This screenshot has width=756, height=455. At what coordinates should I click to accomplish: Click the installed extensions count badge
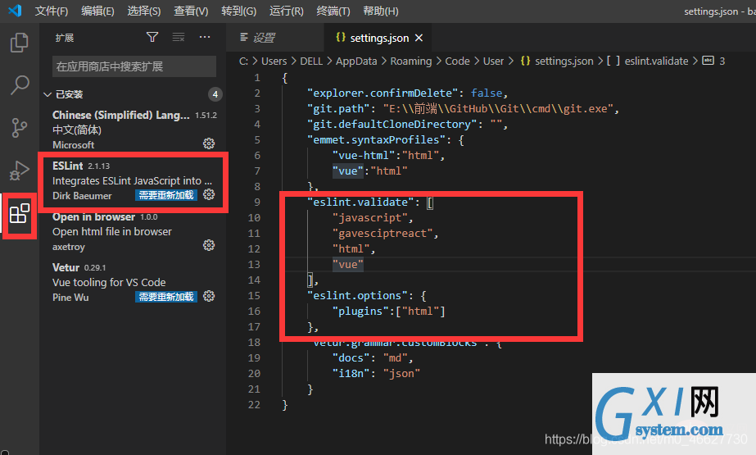pos(215,94)
